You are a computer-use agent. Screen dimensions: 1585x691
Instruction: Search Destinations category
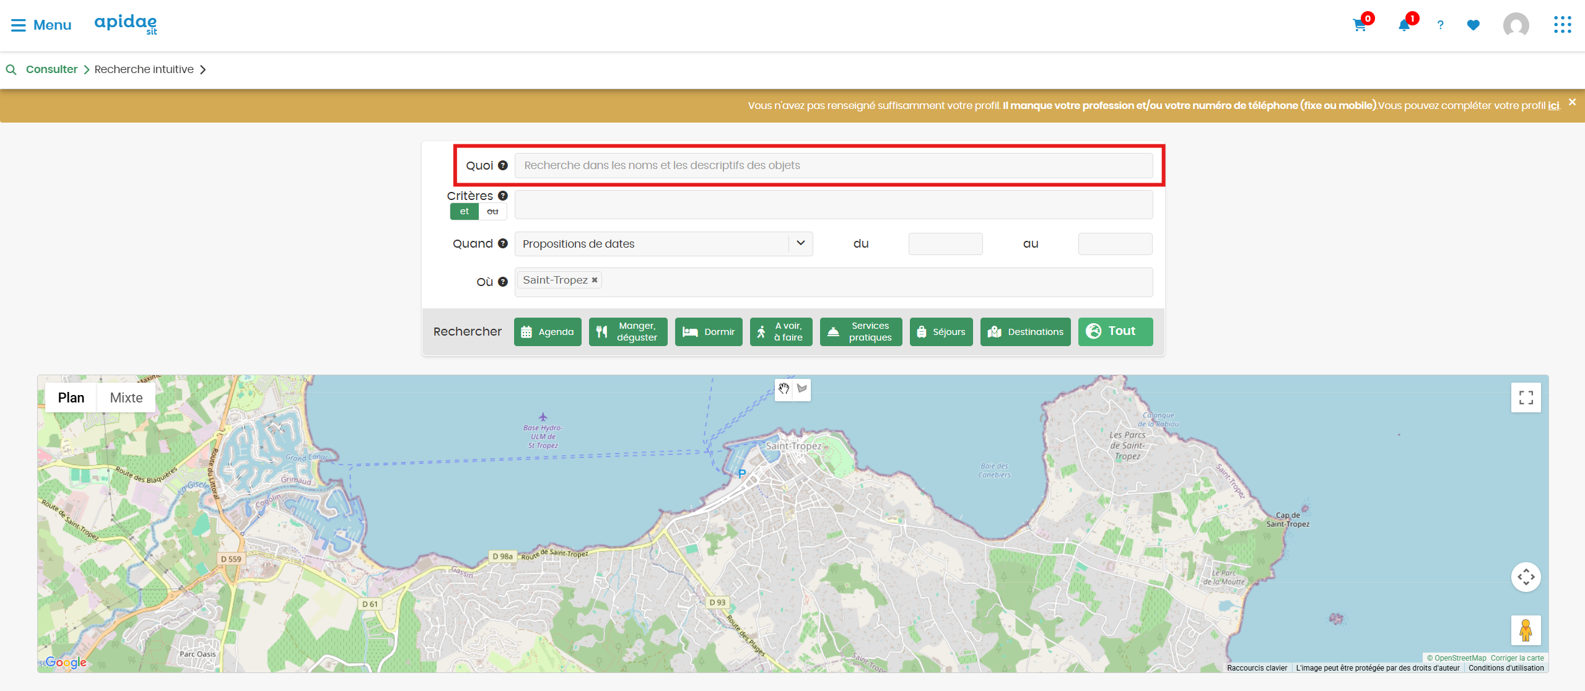[1026, 332]
